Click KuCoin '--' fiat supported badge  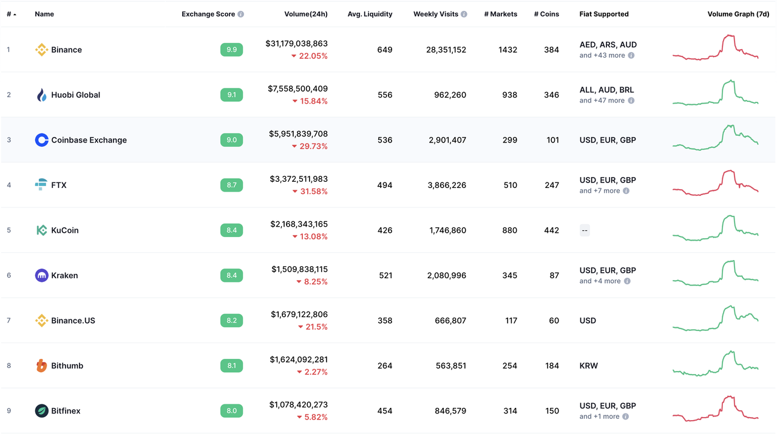tap(585, 230)
